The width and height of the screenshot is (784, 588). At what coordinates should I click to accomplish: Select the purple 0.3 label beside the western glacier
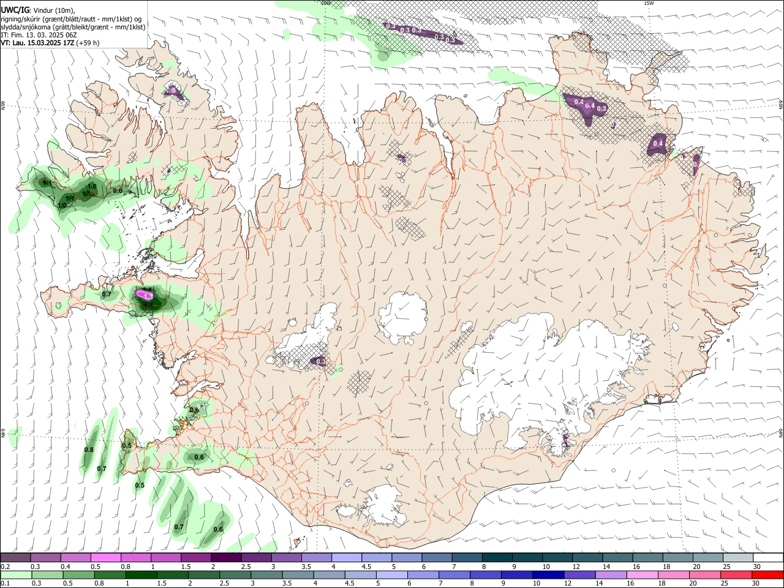(x=320, y=362)
